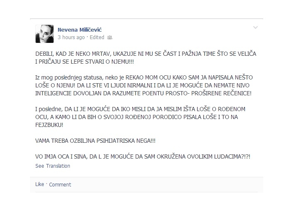Viewport: 296px width, 206px height.
Task: Click the friends audience privacy icon
Action: 110,37
